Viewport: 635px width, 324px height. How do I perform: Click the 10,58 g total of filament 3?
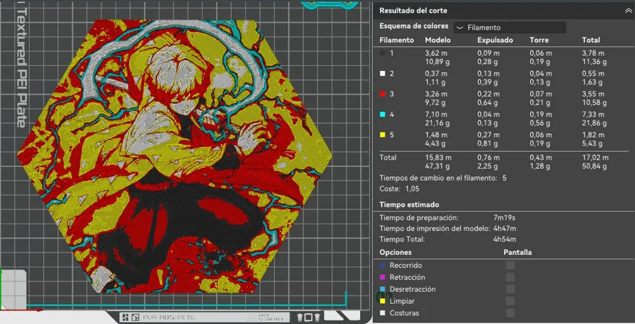[594, 103]
